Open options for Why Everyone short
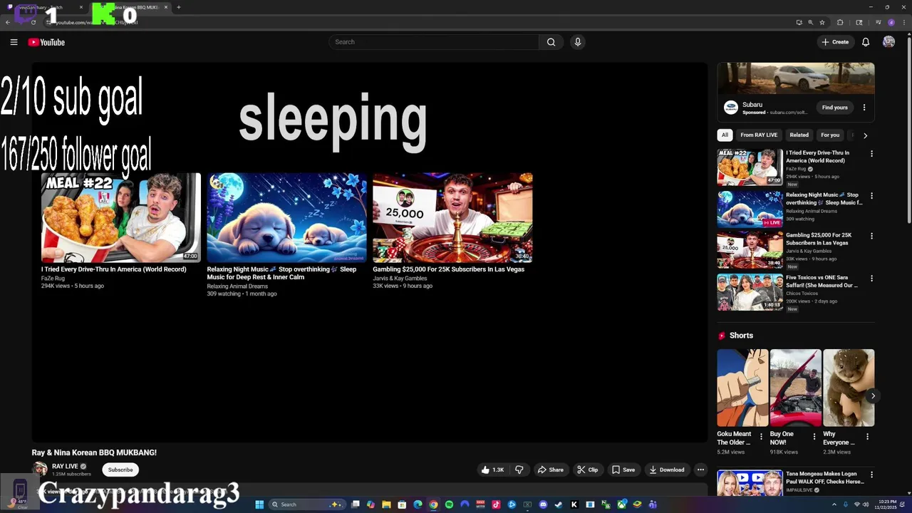This screenshot has width=912, height=513. coord(867,436)
